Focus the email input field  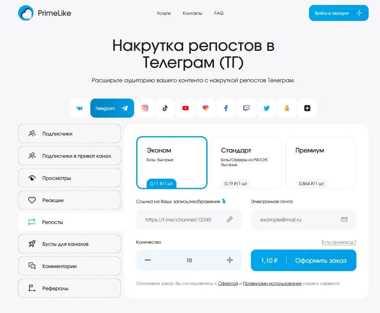pos(304,220)
